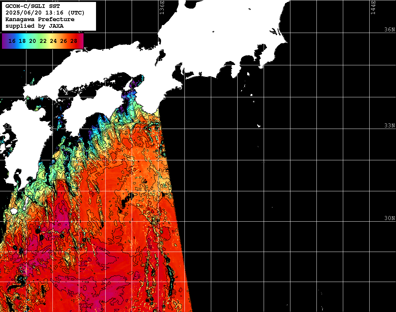Click the "36N" latitude label
396x312 pixels.
pos(389,30)
